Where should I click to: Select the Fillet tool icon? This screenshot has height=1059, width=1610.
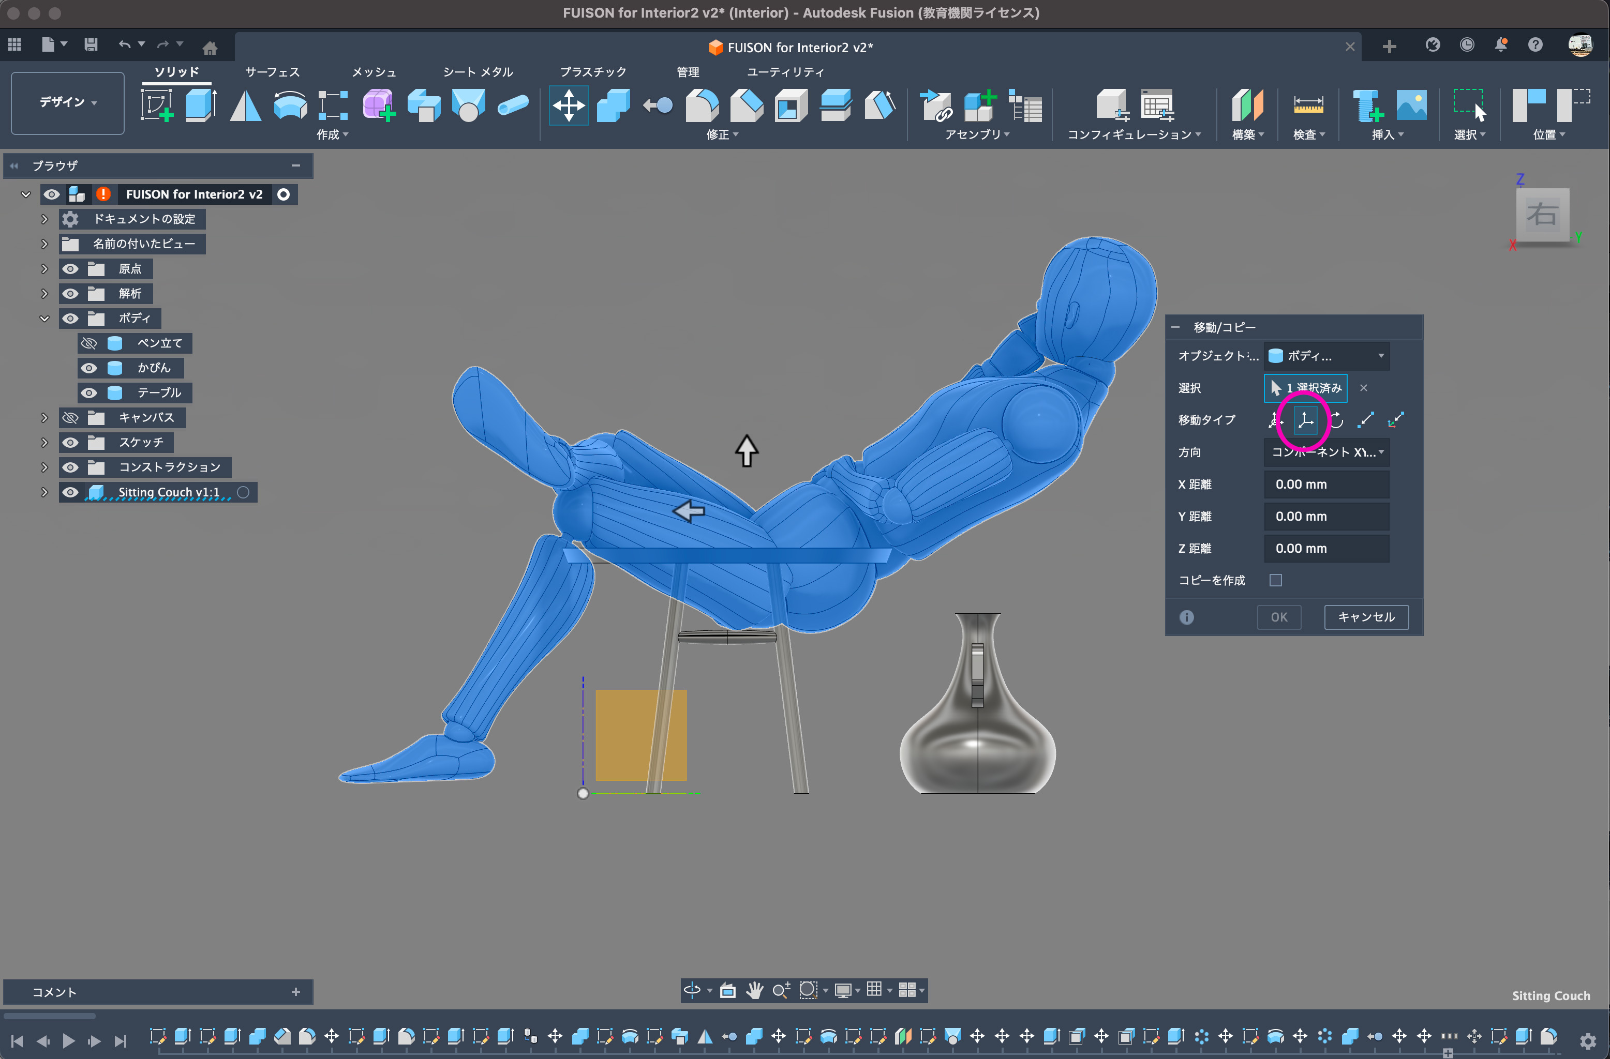click(702, 105)
